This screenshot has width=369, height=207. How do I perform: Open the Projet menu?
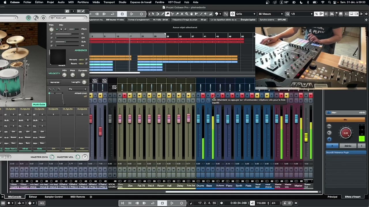pyautogui.click(x=50, y=2)
